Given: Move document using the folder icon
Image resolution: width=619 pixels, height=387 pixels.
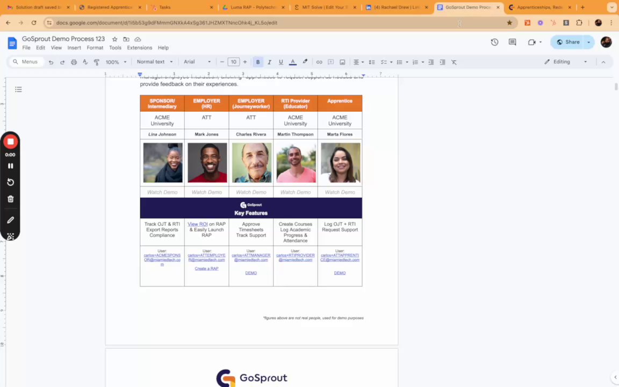Looking at the screenshot, I should [x=126, y=39].
